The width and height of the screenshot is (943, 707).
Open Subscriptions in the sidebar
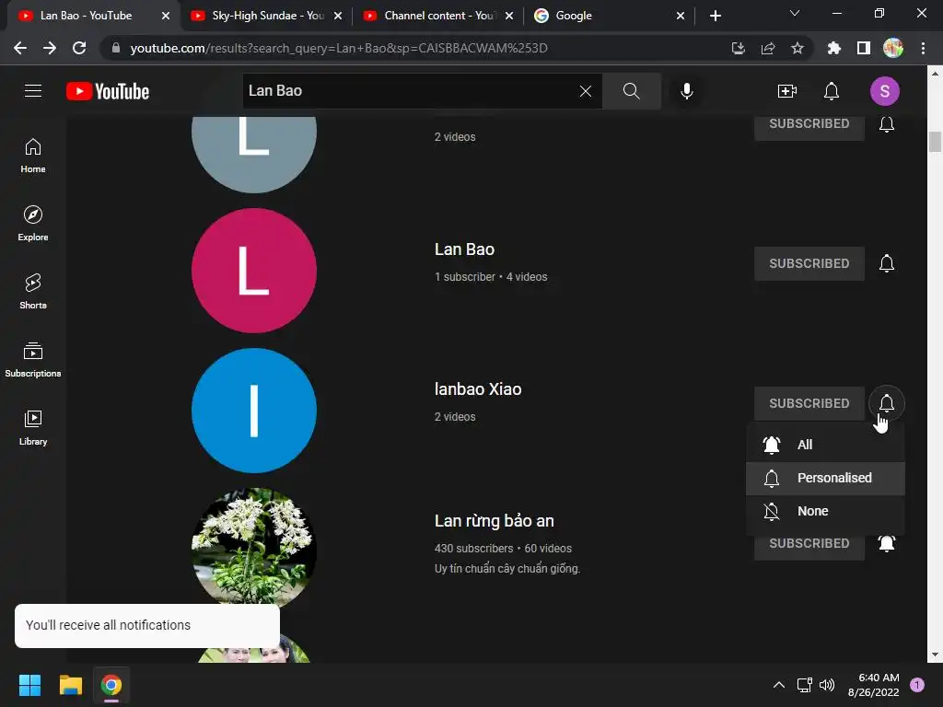click(33, 360)
